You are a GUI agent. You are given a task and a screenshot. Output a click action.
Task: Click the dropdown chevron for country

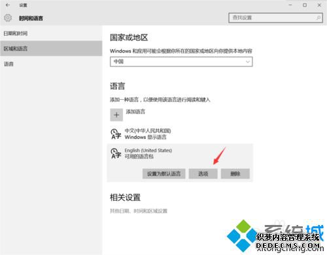point(248,61)
